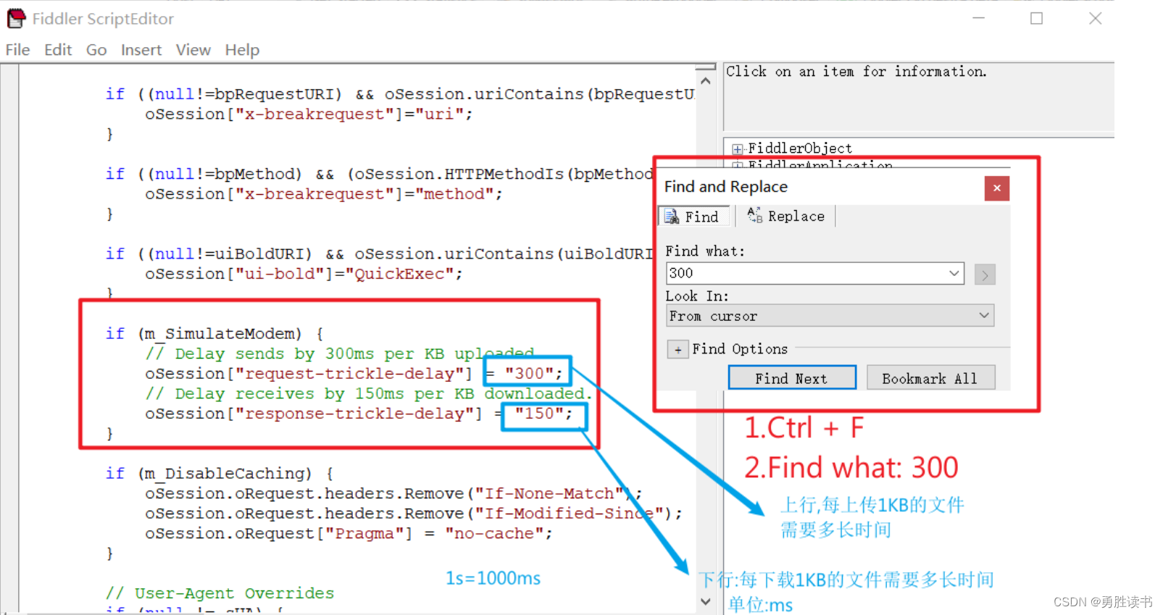Click the arrow button beside Find what
Screen dimensions: 1163x615
(985, 275)
